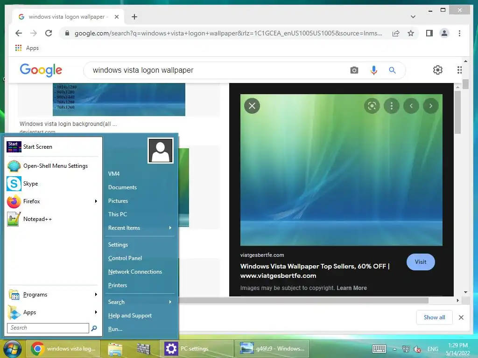Reload the current Chrome page

pyautogui.click(x=49, y=33)
